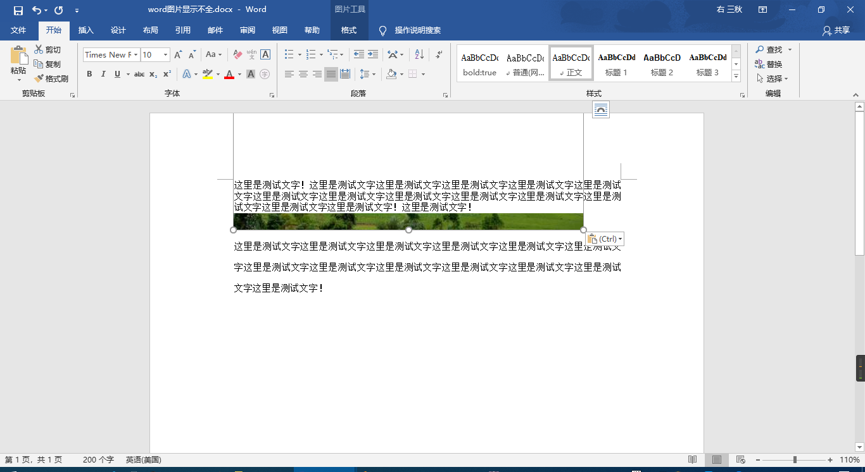The height and width of the screenshot is (472, 865).
Task: Click the Sort (A-Z) icon
Action: [419, 54]
